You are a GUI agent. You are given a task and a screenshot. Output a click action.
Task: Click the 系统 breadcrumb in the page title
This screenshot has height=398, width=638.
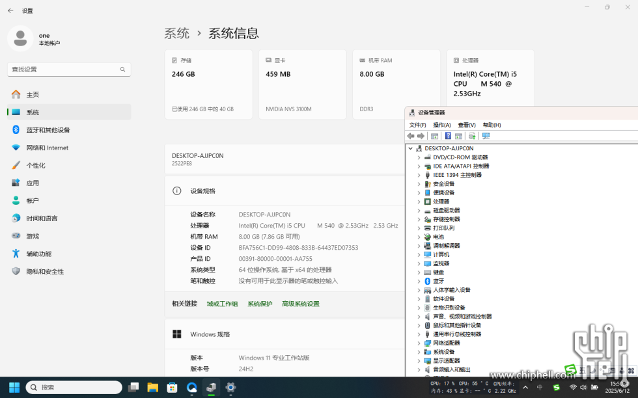(176, 33)
